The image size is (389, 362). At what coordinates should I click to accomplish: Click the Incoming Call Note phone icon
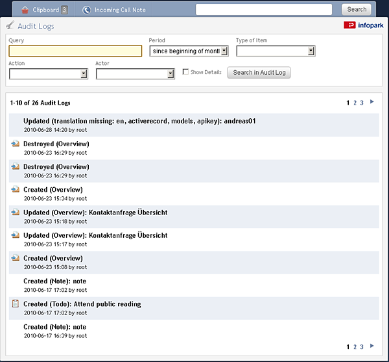point(87,10)
